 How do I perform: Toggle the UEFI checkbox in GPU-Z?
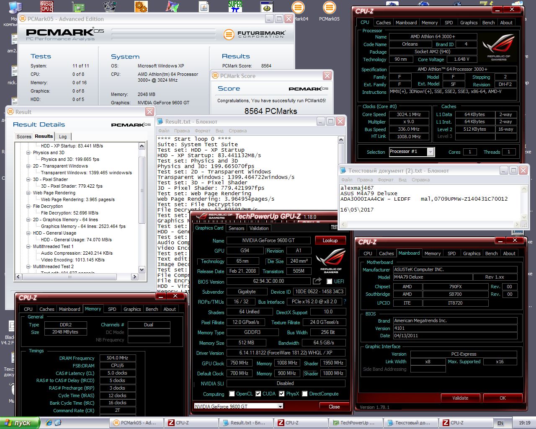[329, 282]
